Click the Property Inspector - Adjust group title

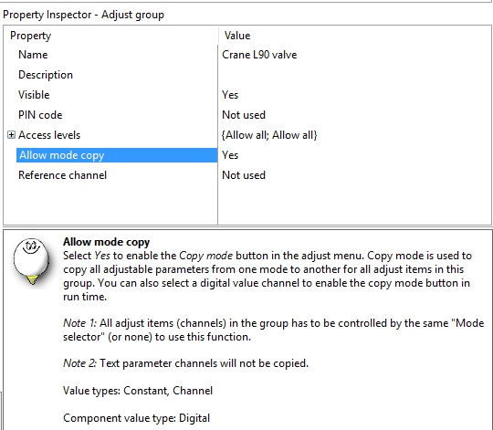(83, 15)
